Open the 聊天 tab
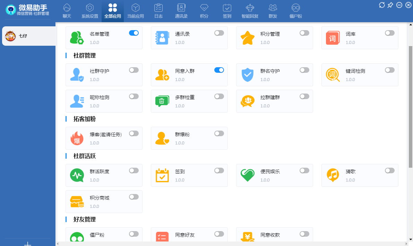The width and height of the screenshot is (413, 246). click(67, 11)
